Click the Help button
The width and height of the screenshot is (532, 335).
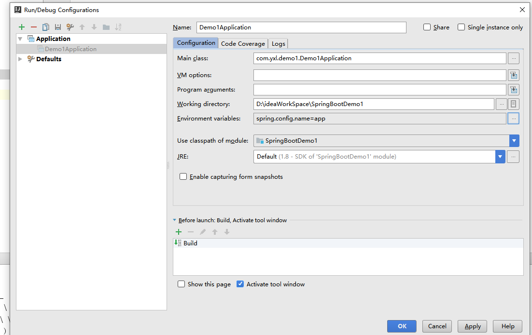[507, 326]
